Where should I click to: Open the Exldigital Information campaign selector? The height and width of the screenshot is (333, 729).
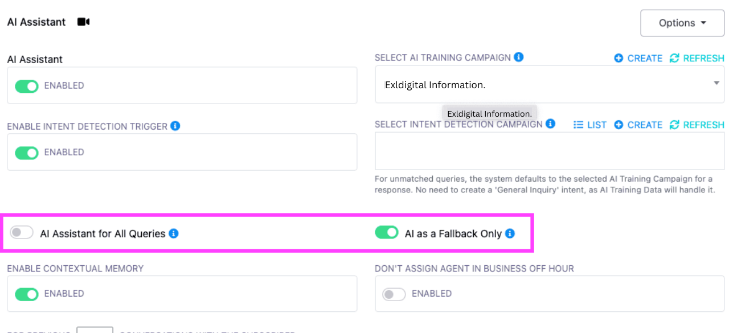point(550,84)
